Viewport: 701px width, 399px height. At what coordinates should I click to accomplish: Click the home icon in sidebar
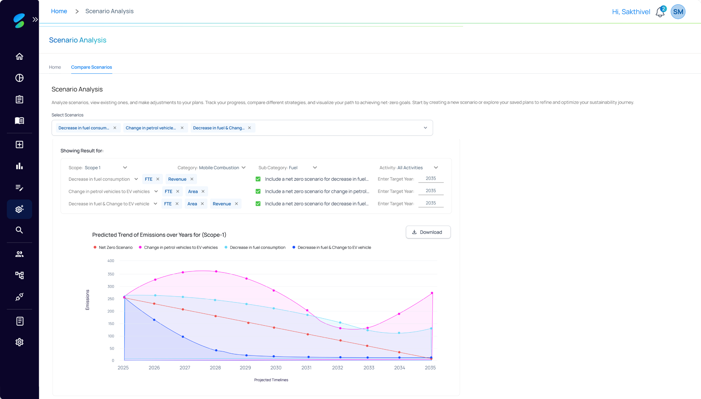point(20,56)
